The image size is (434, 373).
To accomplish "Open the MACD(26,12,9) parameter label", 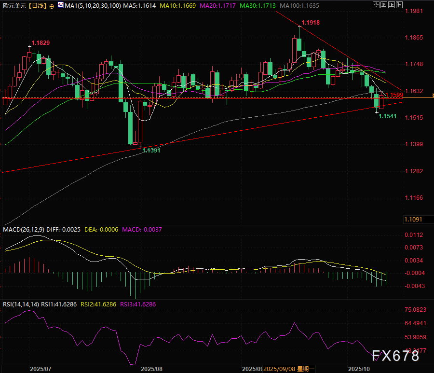I will (x=24, y=229).
